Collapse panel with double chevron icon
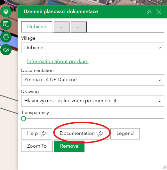The height and width of the screenshot is (170, 167). coord(149,12)
